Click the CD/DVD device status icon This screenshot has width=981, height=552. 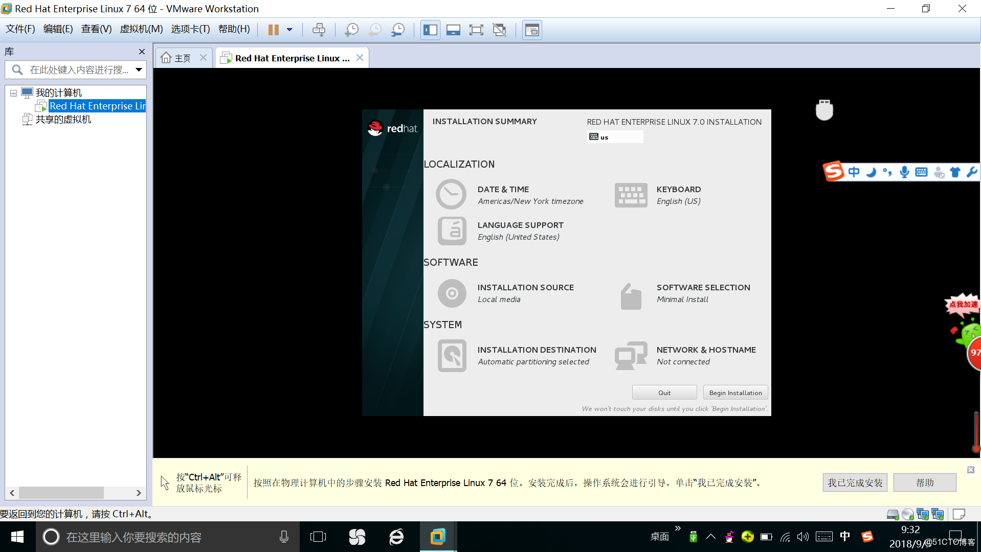tap(908, 514)
